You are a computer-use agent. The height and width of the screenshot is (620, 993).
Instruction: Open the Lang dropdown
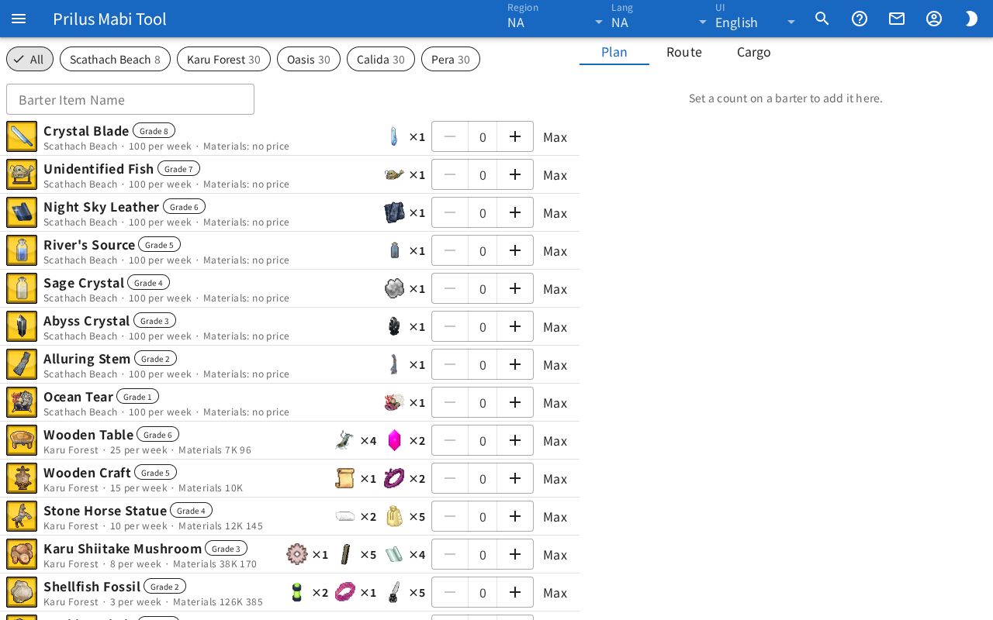659,19
